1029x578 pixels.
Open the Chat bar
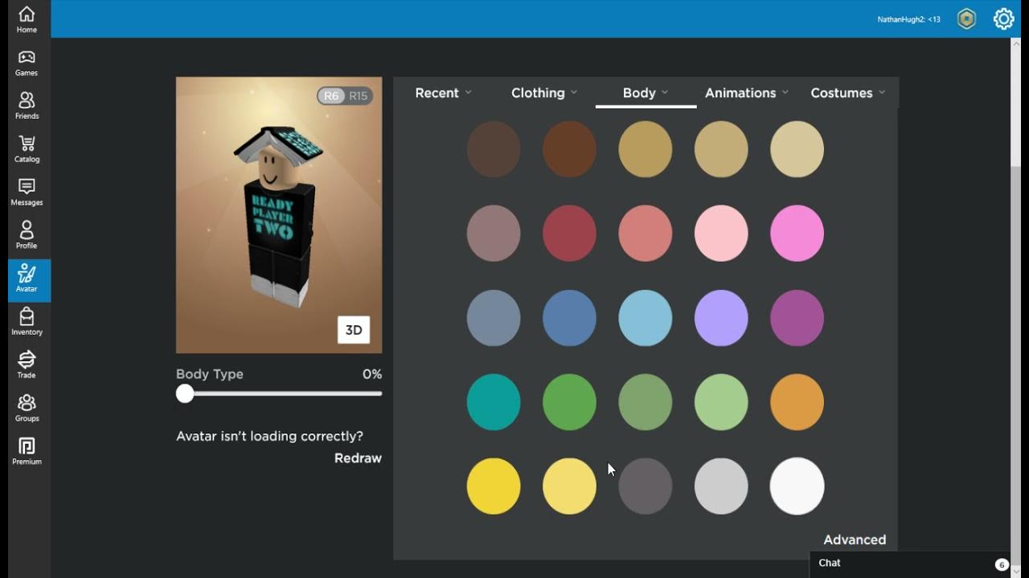coord(909,564)
